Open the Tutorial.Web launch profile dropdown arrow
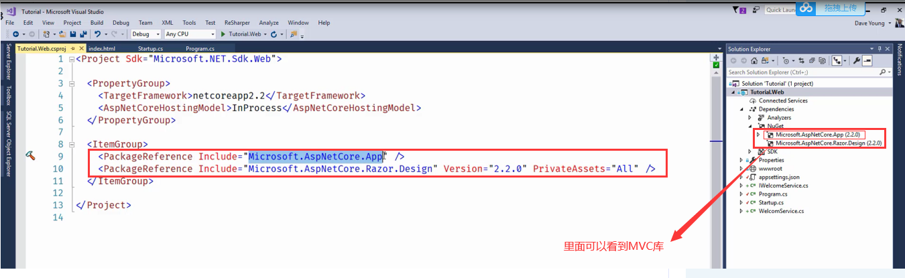This screenshot has height=278, width=905. pyautogui.click(x=265, y=34)
